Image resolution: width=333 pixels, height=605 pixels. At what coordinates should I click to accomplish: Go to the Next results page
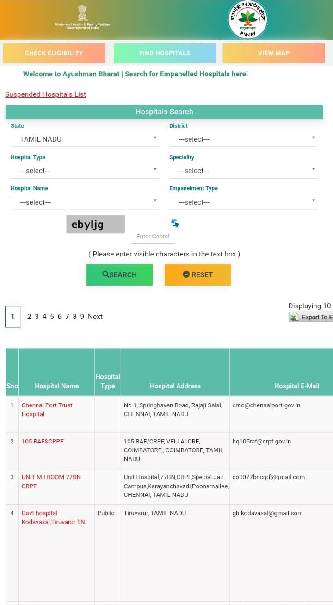coord(95,317)
